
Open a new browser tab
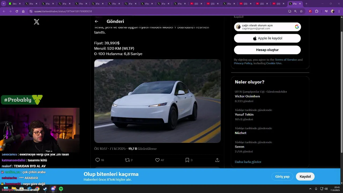click(x=306, y=4)
